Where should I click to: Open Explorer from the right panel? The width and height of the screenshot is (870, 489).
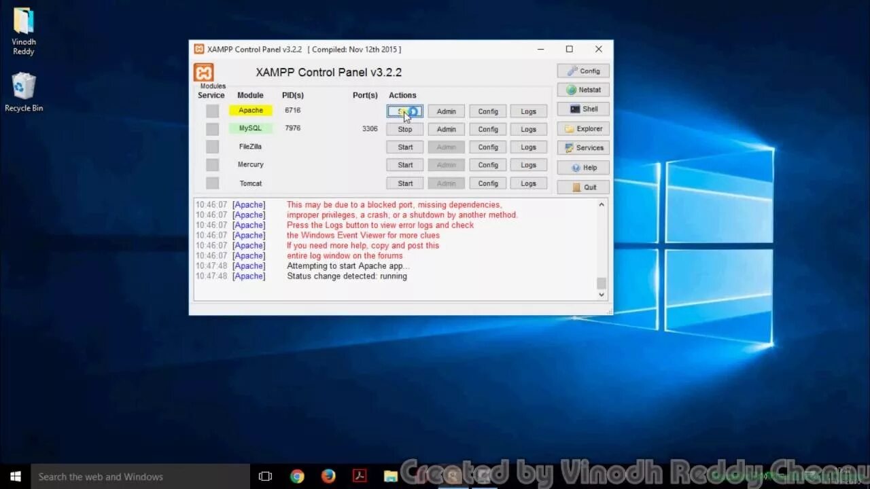pos(583,128)
